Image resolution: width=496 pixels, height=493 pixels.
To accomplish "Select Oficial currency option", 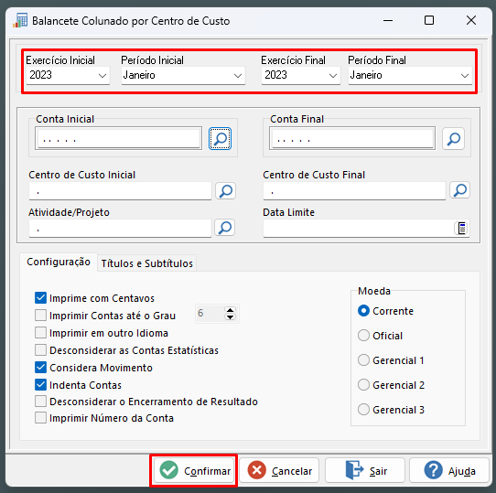I will [x=363, y=336].
